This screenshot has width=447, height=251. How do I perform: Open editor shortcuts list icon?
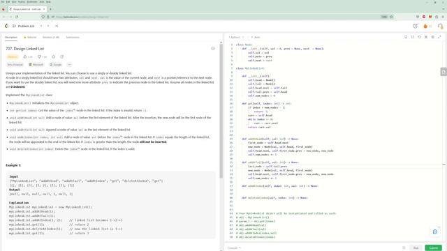point(426,37)
